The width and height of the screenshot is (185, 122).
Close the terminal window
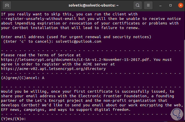[180, 5]
